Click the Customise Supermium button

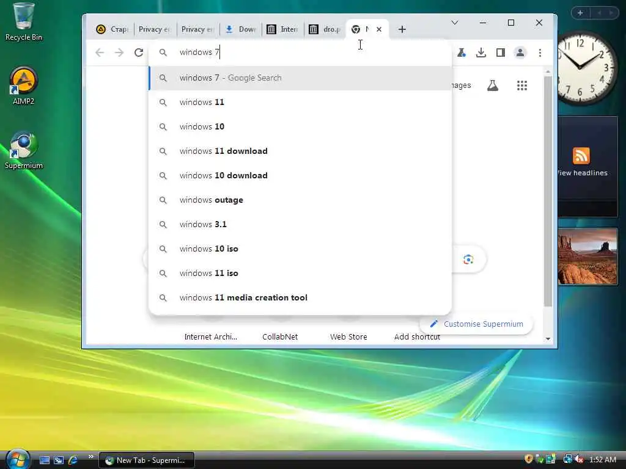point(477,324)
